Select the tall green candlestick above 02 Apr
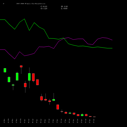The height and width of the screenshot is (127, 127). click(x=29, y=77)
